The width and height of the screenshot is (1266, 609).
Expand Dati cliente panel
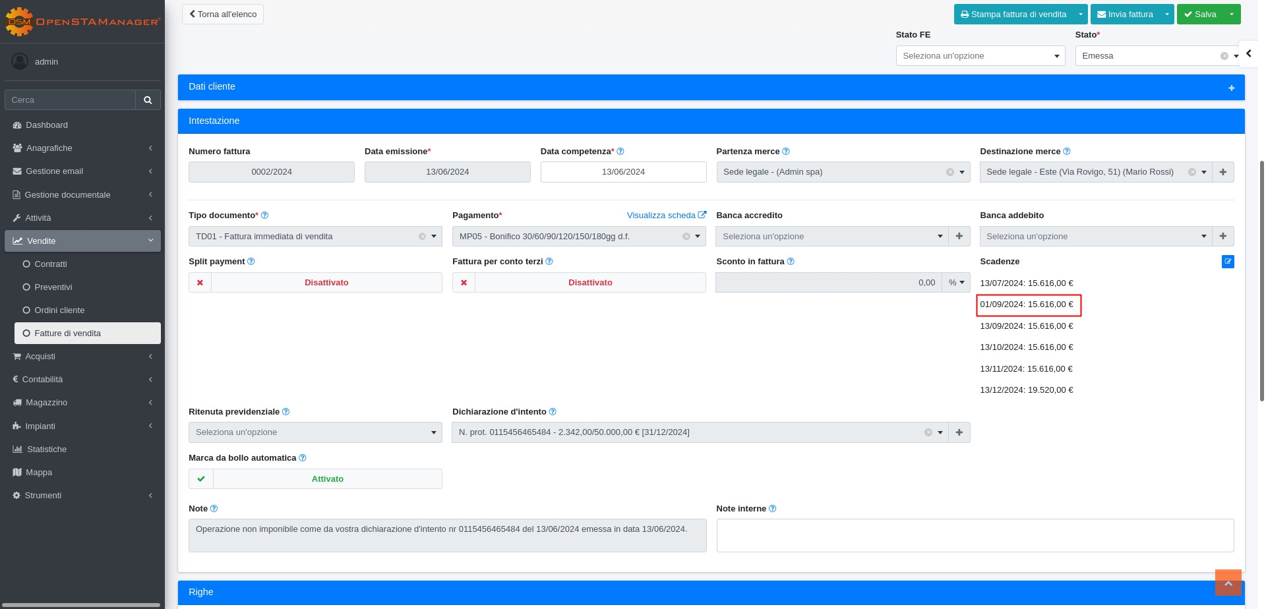1230,88
